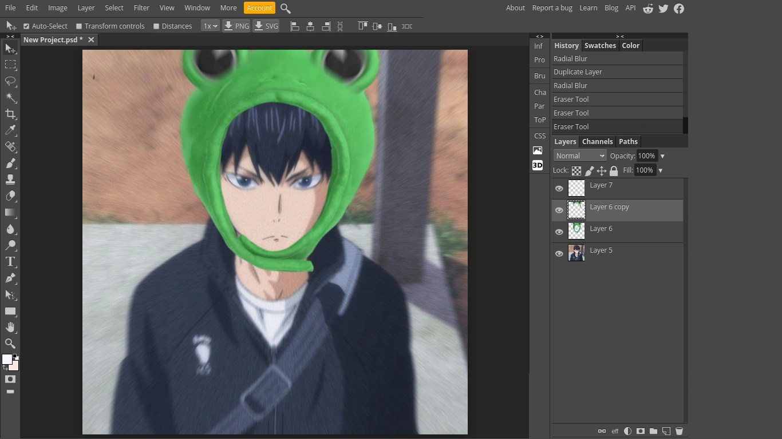The width and height of the screenshot is (782, 439).
Task: Select the Eyedropper tool
Action: pyautogui.click(x=10, y=130)
